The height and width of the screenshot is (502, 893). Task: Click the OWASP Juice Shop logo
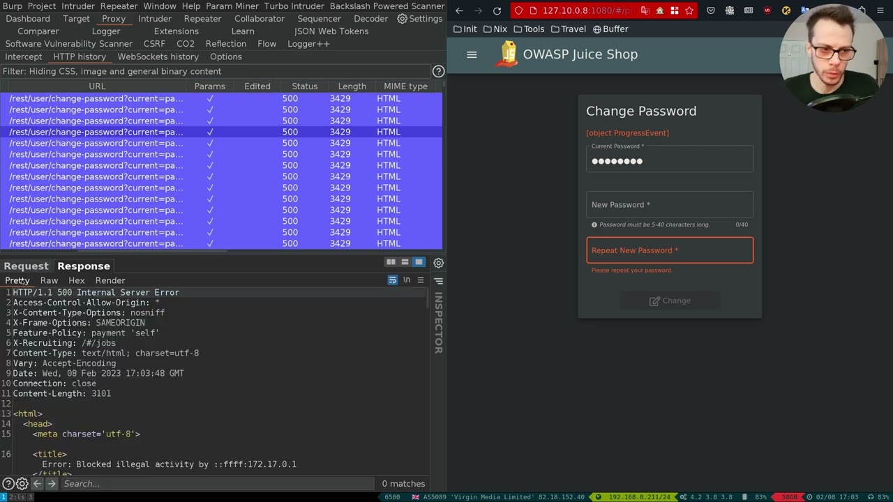click(x=509, y=54)
